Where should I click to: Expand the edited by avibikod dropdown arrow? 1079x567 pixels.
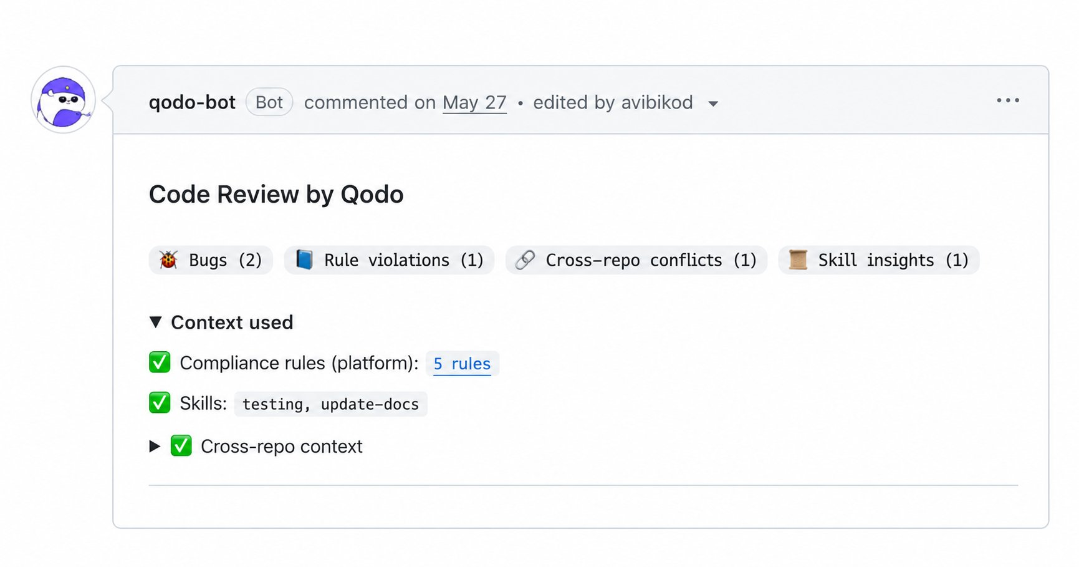[x=713, y=104]
